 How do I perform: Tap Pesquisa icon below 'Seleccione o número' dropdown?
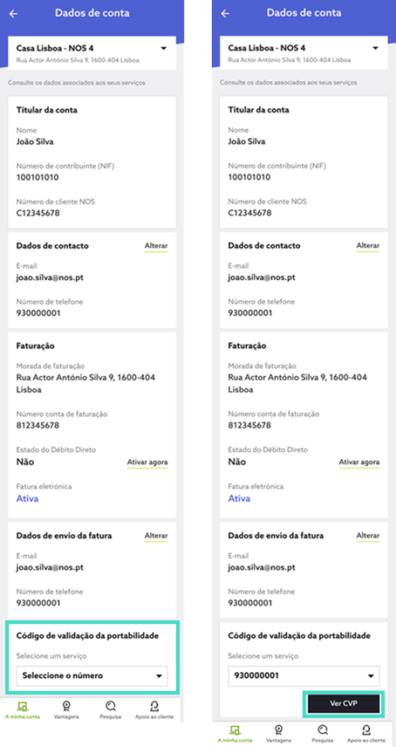[111, 709]
